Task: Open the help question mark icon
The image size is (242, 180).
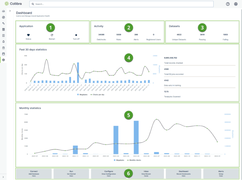Action: point(228,4)
